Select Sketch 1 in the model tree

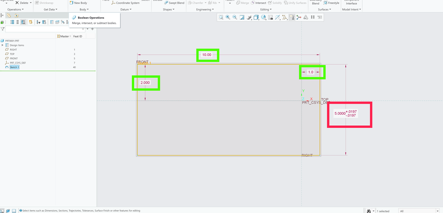pos(14,67)
